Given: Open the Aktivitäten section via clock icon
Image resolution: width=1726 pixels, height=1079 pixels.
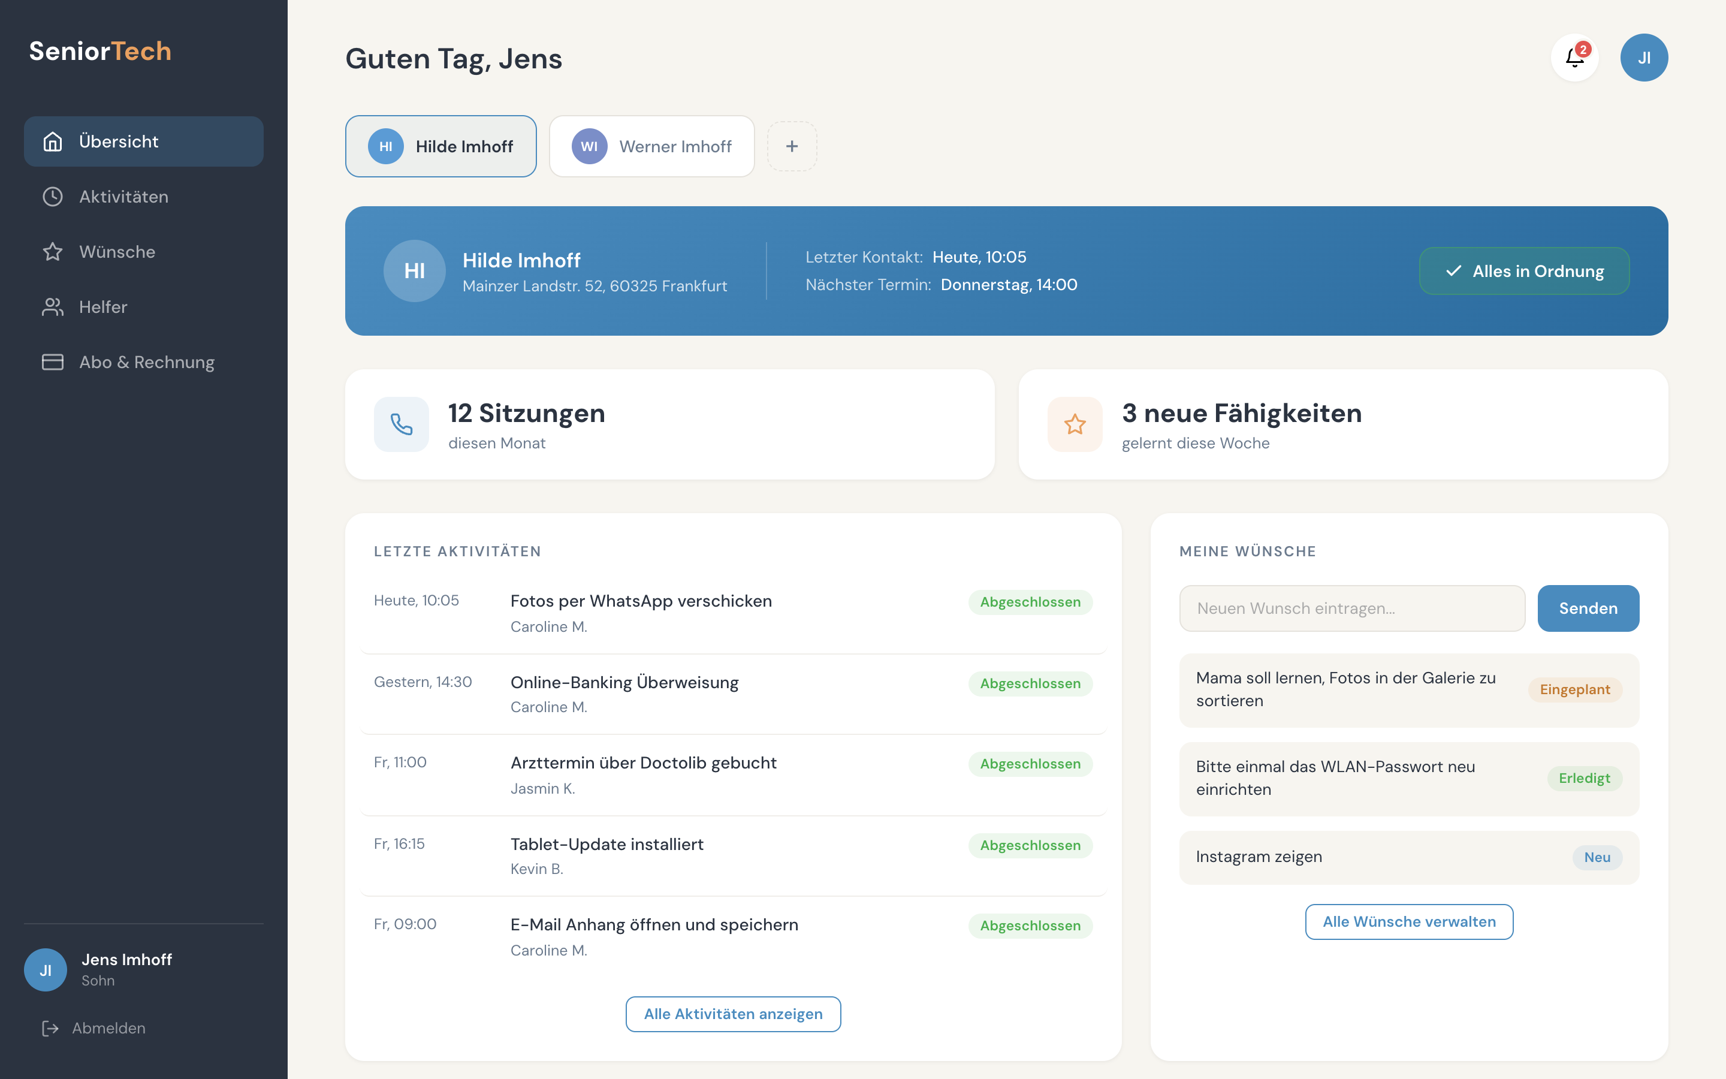Looking at the screenshot, I should [52, 196].
